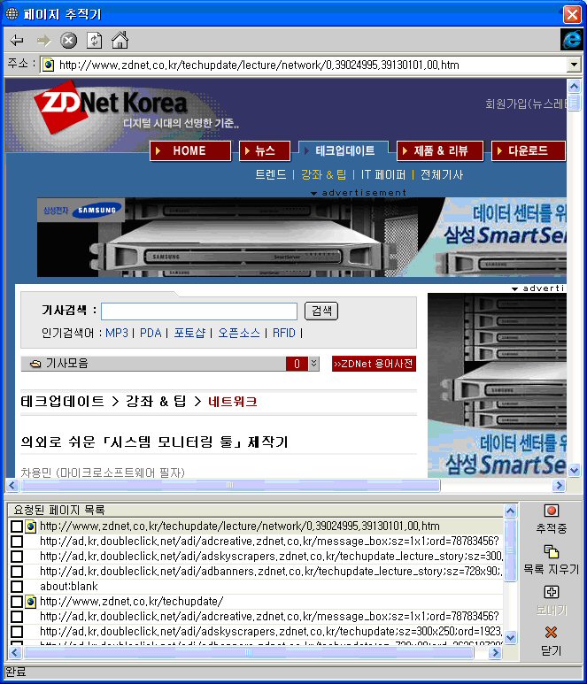Check the box for about:blank entry

[17, 587]
